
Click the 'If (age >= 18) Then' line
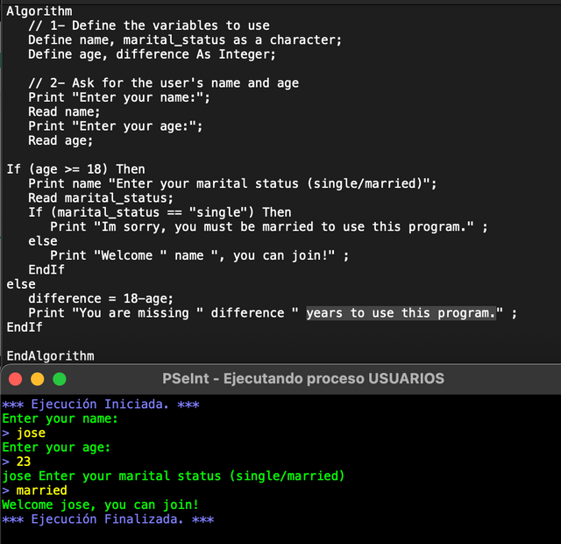click(76, 169)
